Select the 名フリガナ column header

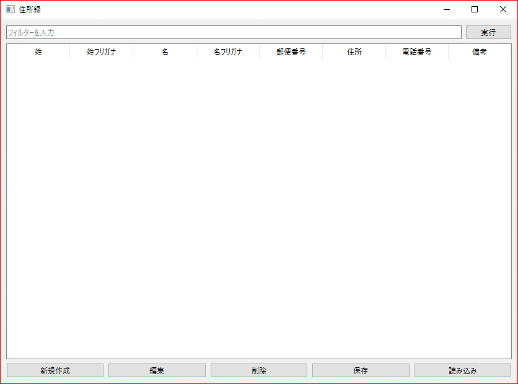(x=227, y=52)
